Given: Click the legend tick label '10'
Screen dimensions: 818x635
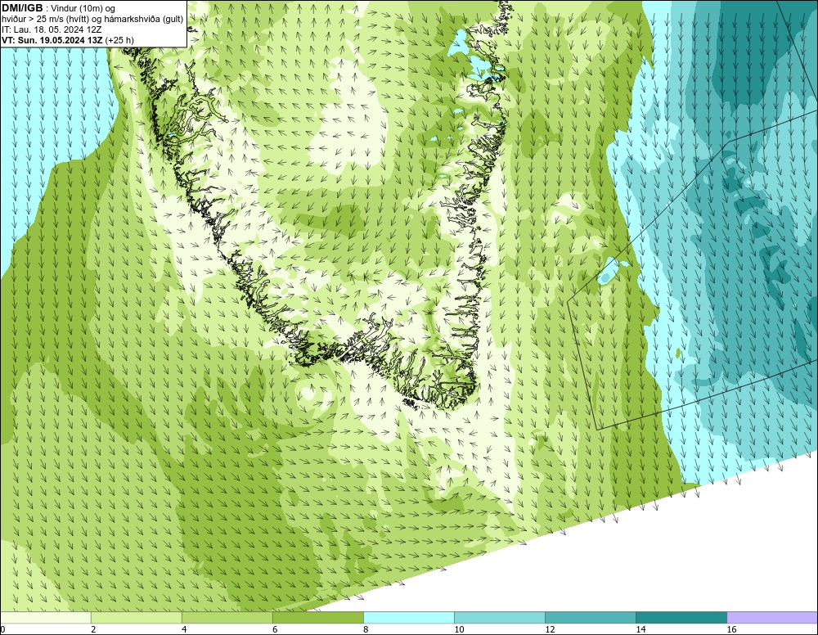Looking at the screenshot, I should (459, 629).
